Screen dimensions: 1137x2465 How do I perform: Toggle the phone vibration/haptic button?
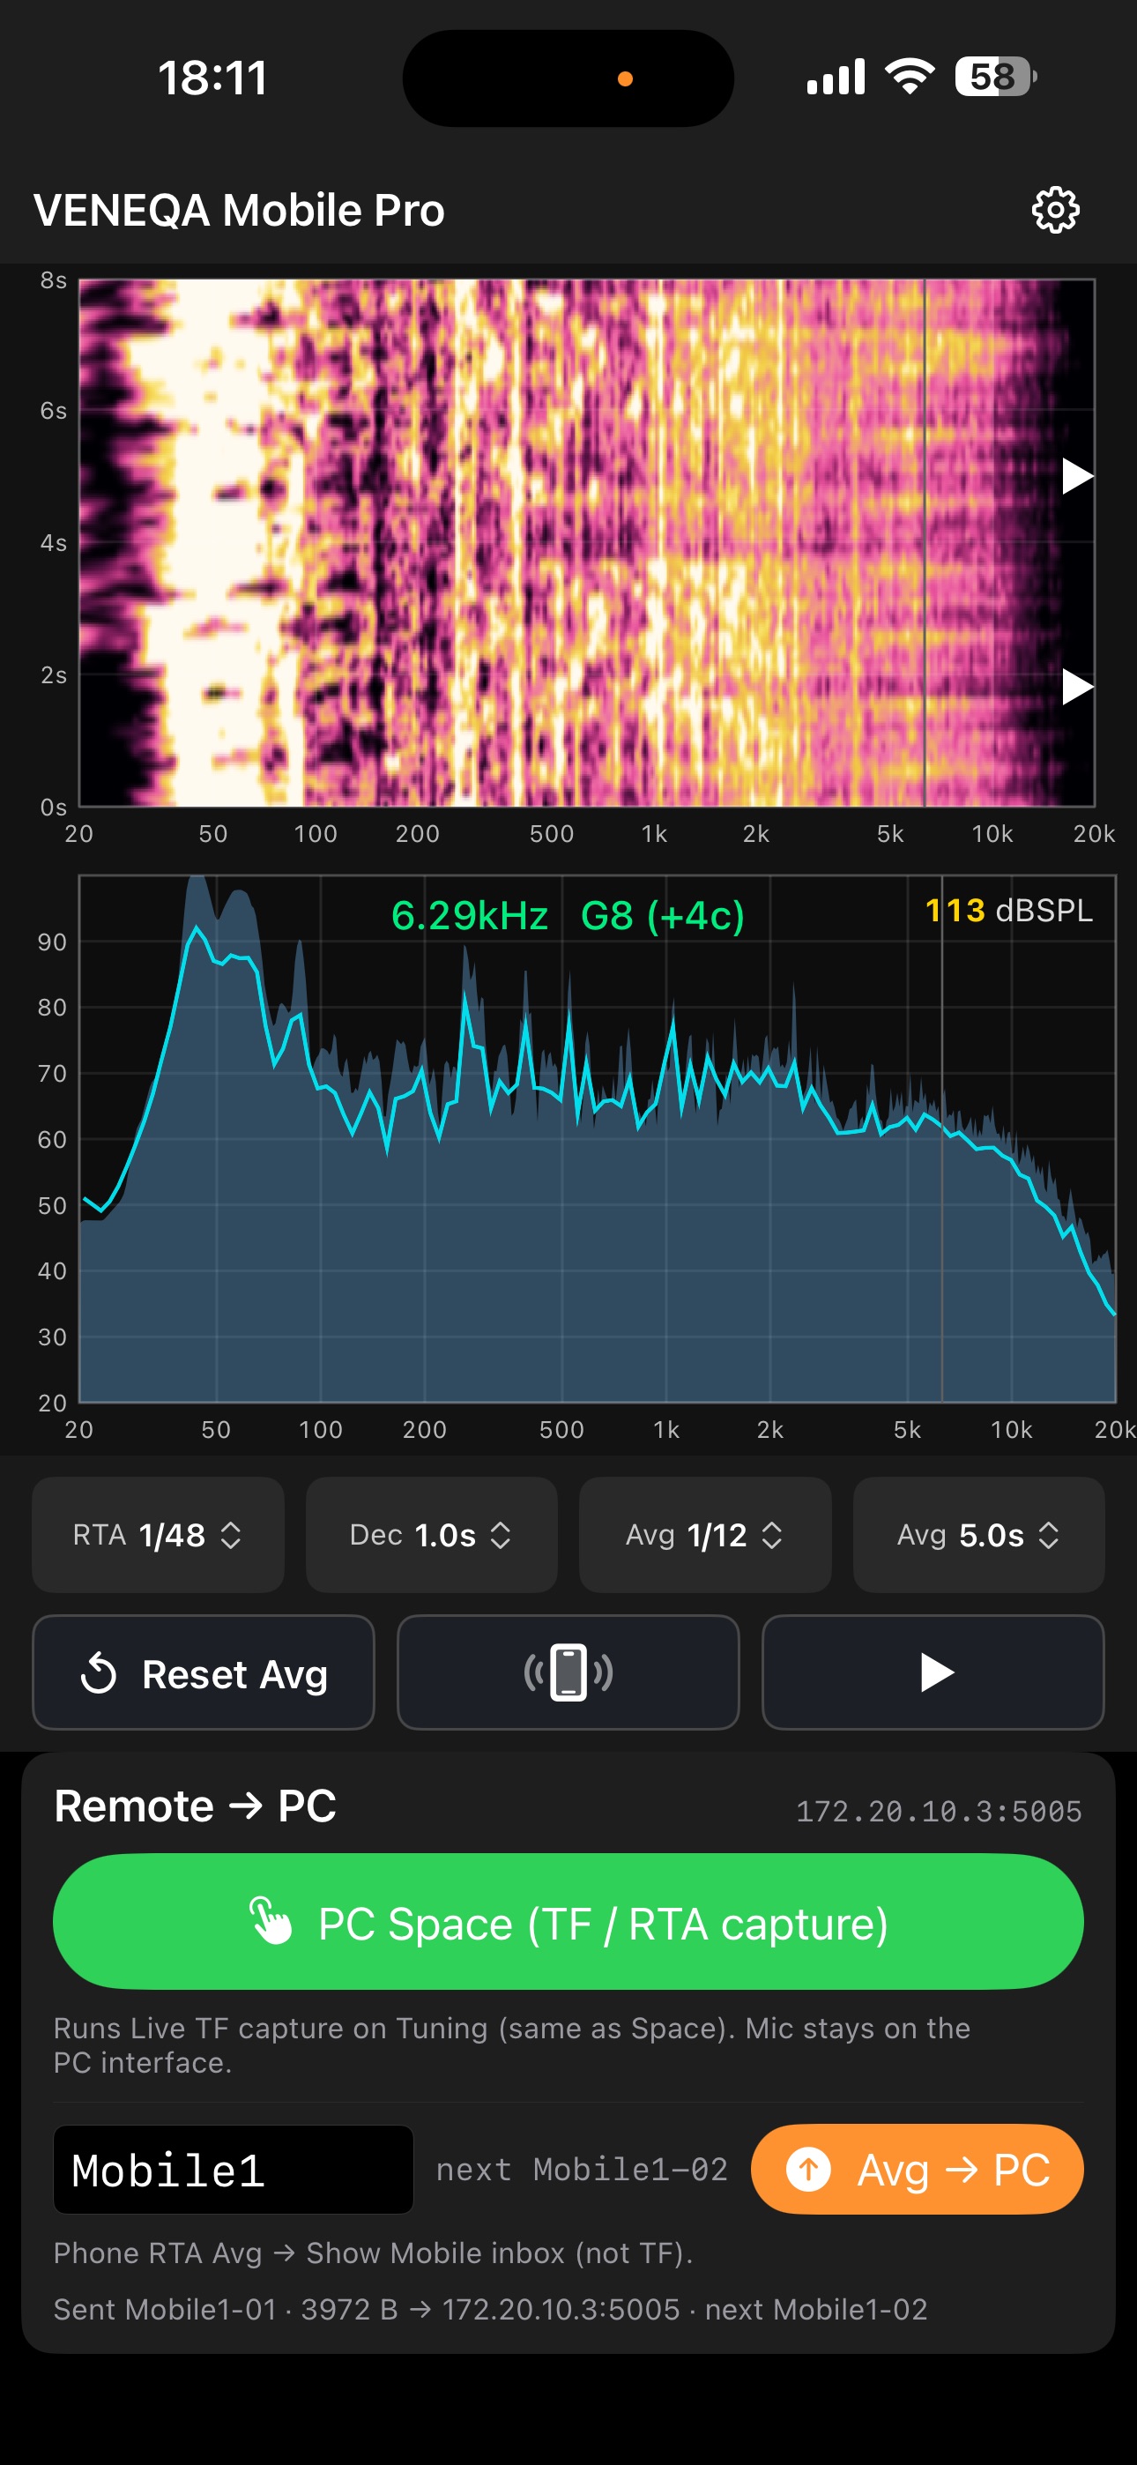pos(568,1672)
